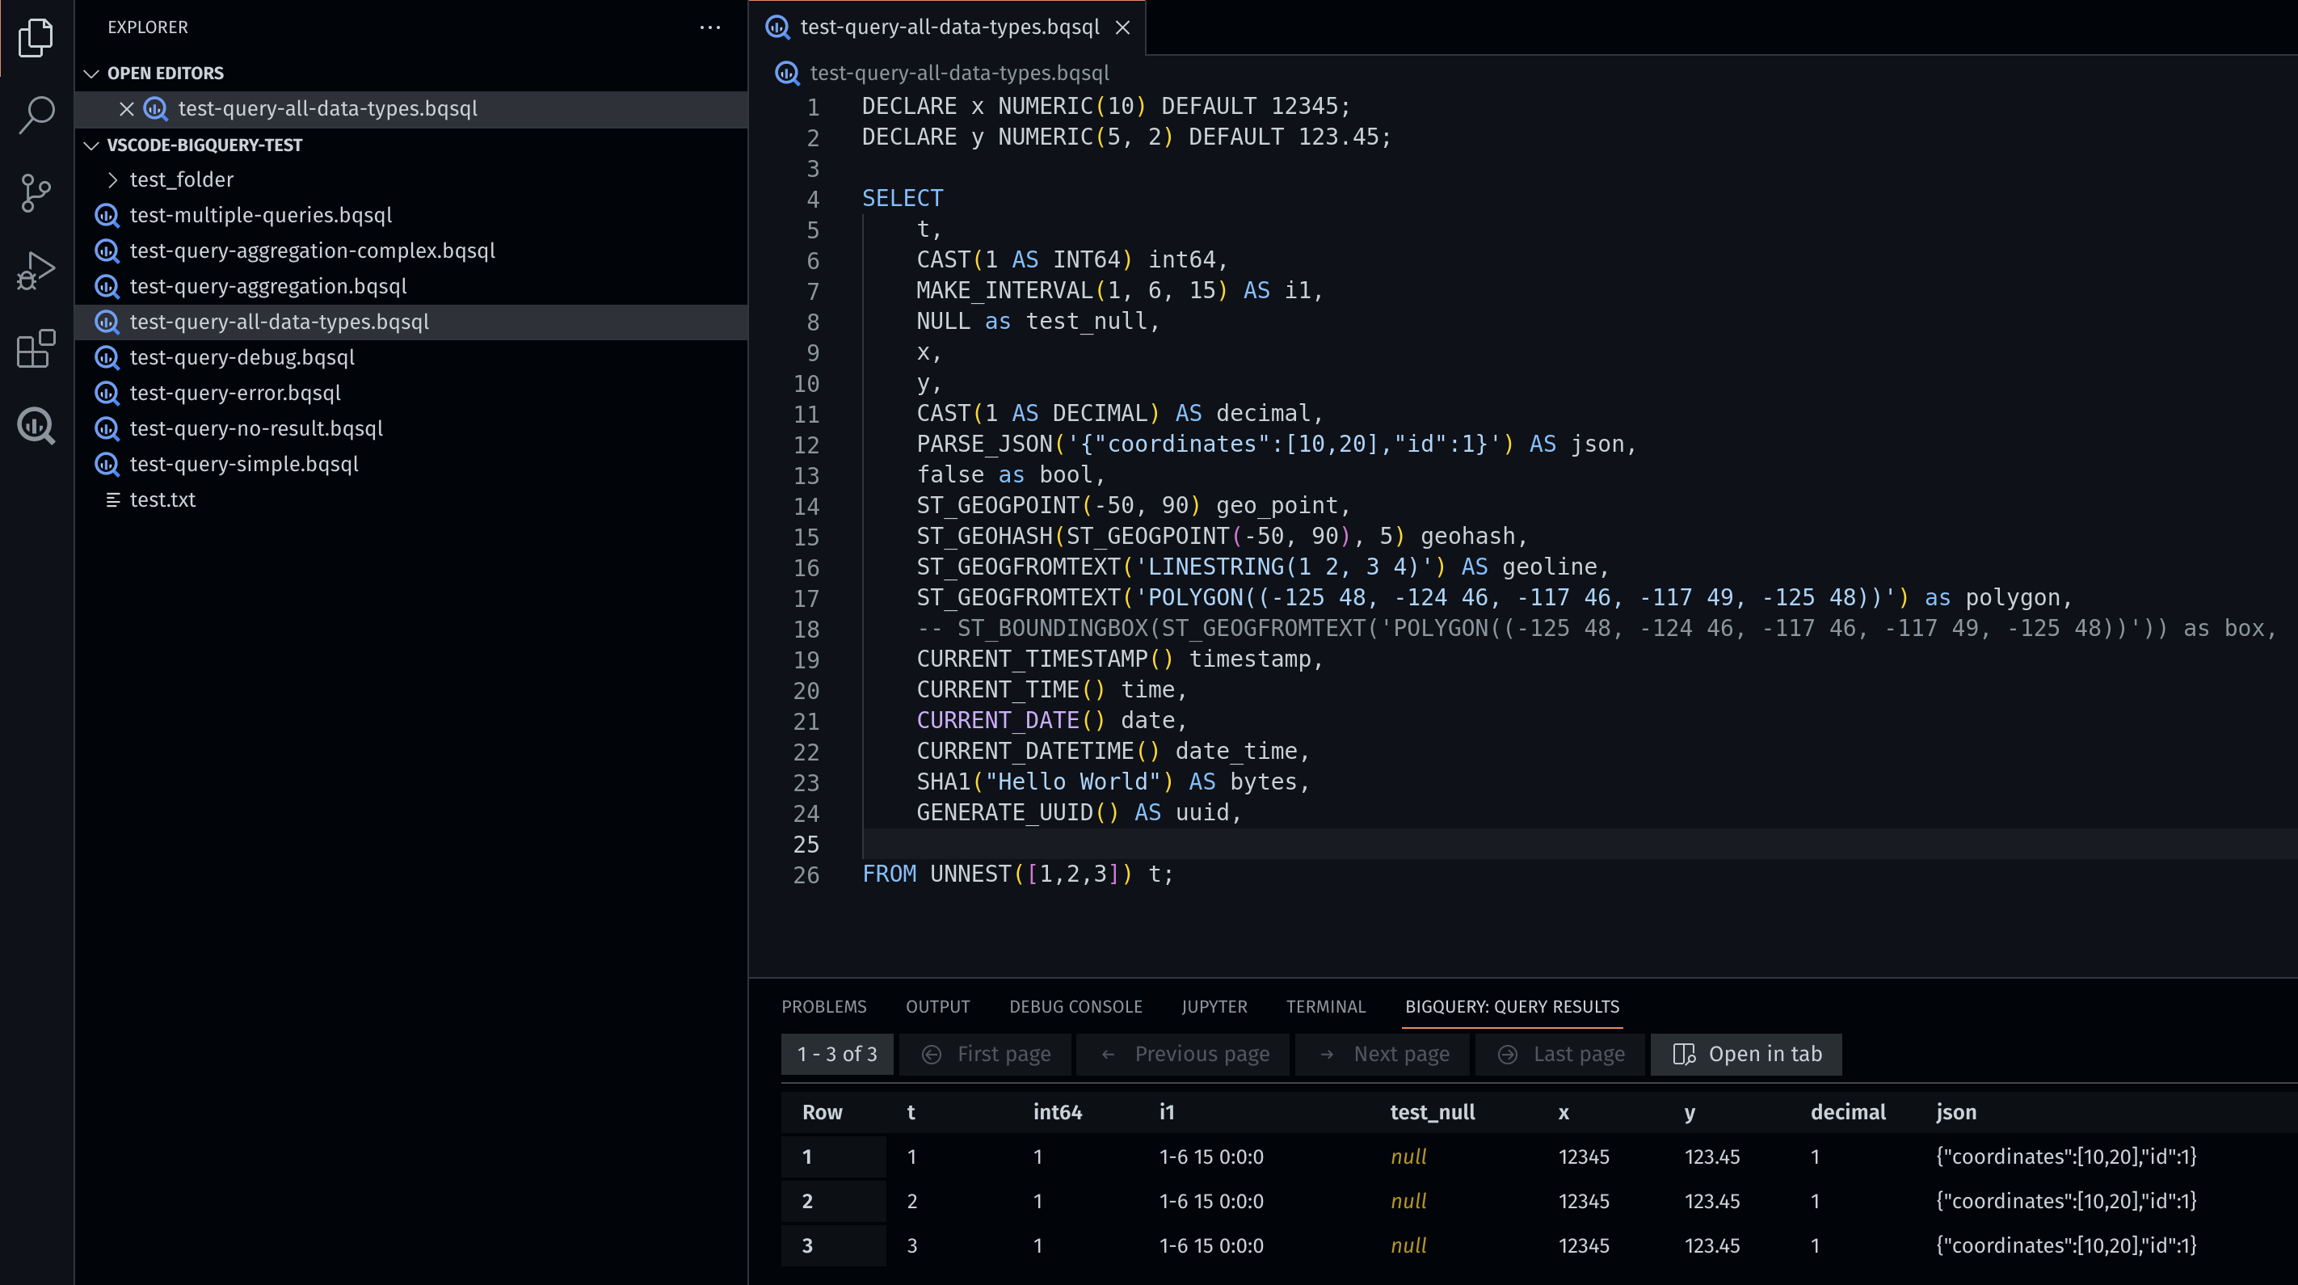This screenshot has width=2298, height=1285.
Task: Open the test.txt file
Action: [x=162, y=499]
